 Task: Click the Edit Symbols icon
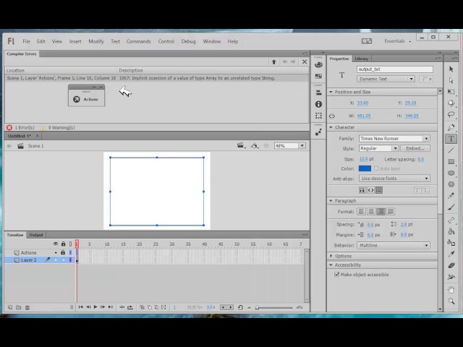tap(254, 145)
